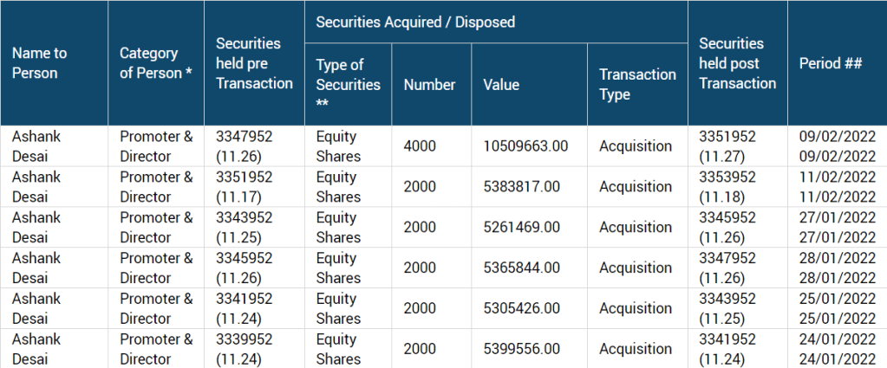The height and width of the screenshot is (368, 887).
Task: Click the "Type of Securities **" header
Action: [x=348, y=84]
